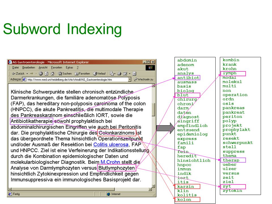Click the Mail icon in toolbar
This screenshot has width=272, height=204.
tap(112, 74)
